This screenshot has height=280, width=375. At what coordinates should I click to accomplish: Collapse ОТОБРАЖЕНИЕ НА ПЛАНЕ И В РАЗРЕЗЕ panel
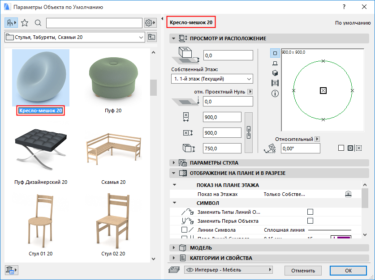pos(174,173)
